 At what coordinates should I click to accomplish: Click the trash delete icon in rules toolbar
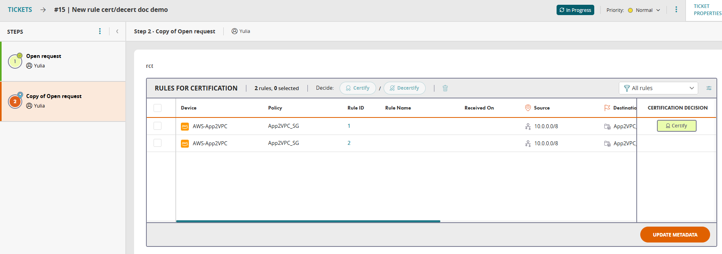point(445,88)
